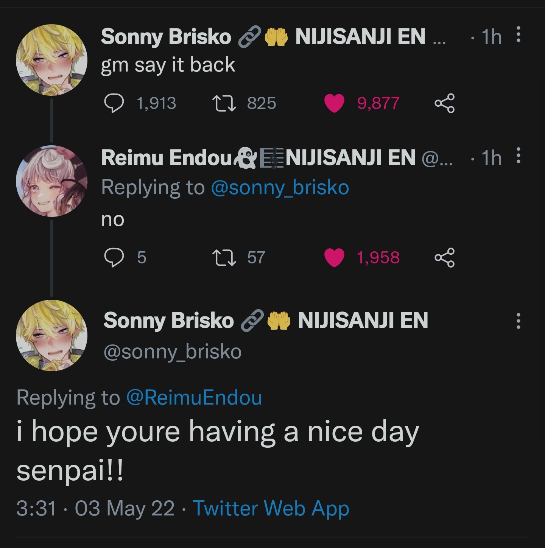The height and width of the screenshot is (548, 545).
Task: Share the "gm say it back" tweet
Action: click(x=444, y=103)
